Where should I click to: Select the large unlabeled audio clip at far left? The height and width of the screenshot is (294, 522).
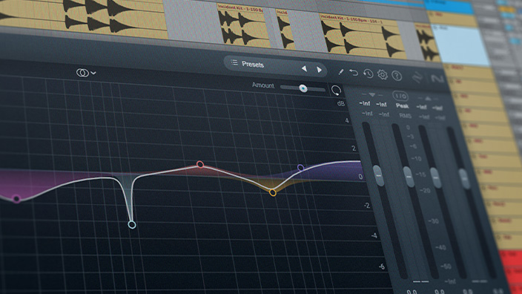pos(83,16)
